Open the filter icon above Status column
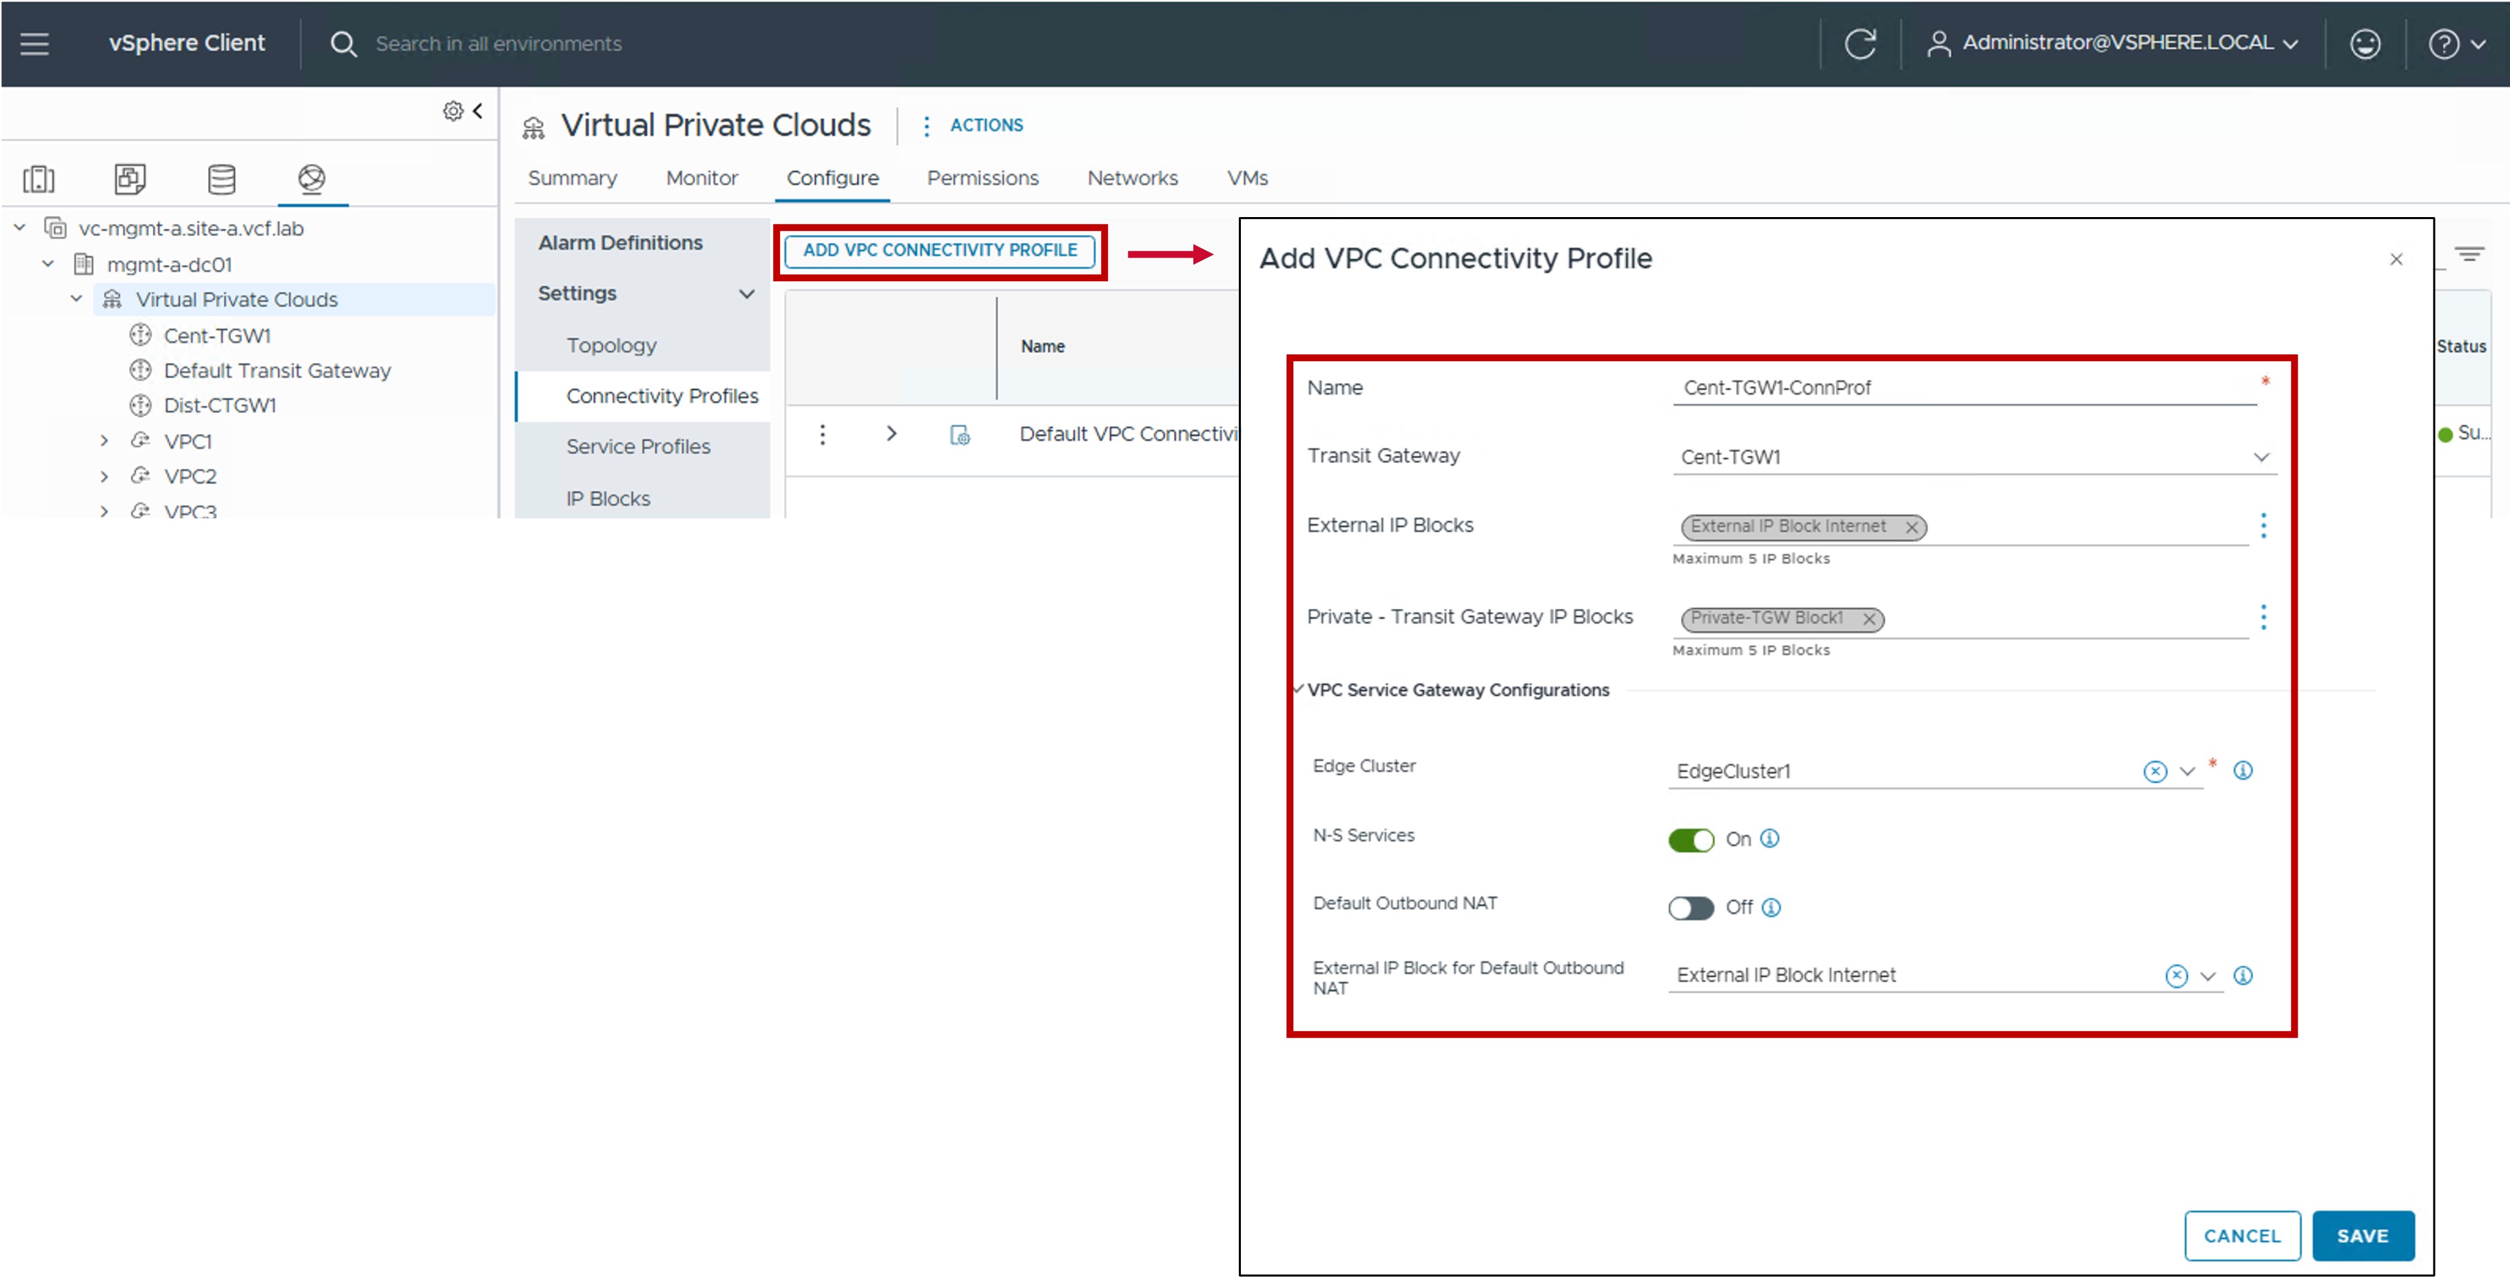2510x1279 pixels. coord(2468,254)
